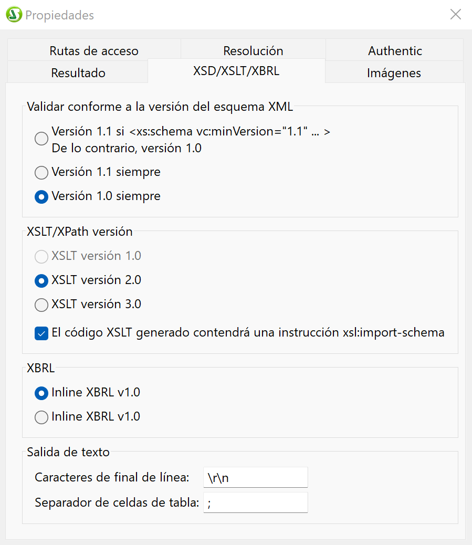Image resolution: width=472 pixels, height=545 pixels.
Task: Click the XSD/XSLT/XBRL tab
Action: 236,71
